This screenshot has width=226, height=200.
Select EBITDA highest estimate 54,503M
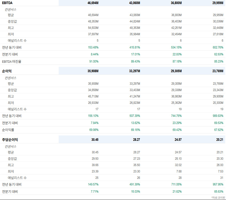[x=93, y=28]
